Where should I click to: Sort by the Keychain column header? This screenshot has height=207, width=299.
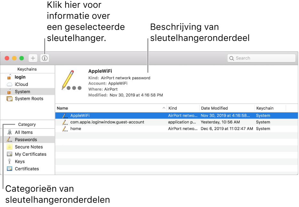click(x=270, y=108)
